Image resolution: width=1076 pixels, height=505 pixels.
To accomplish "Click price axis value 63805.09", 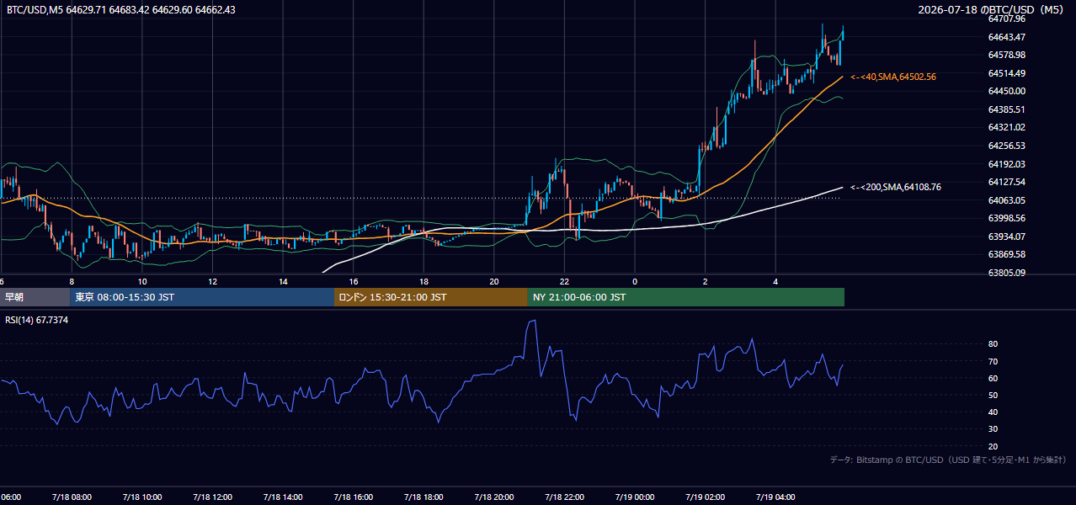I will pyautogui.click(x=1007, y=273).
